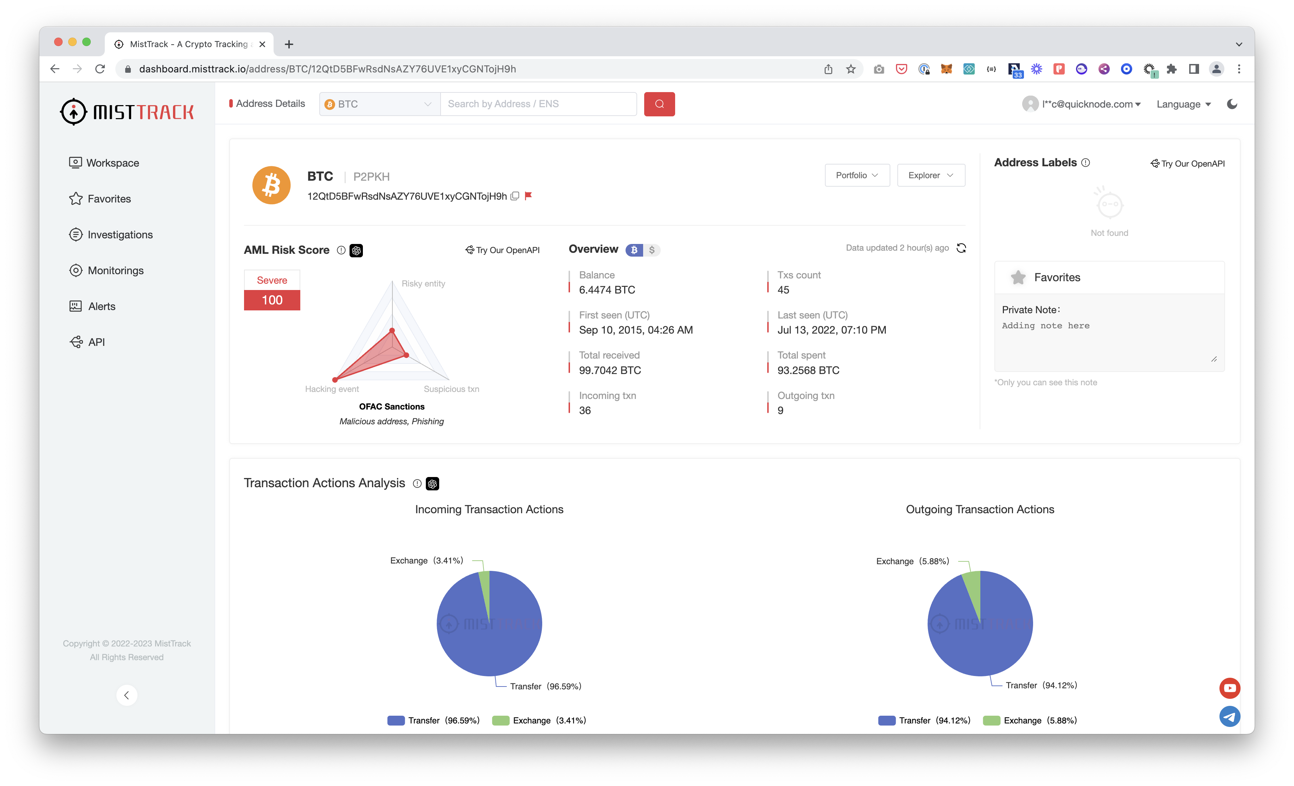The width and height of the screenshot is (1294, 786).
Task: Expand the Explorer dropdown
Action: [930, 175]
